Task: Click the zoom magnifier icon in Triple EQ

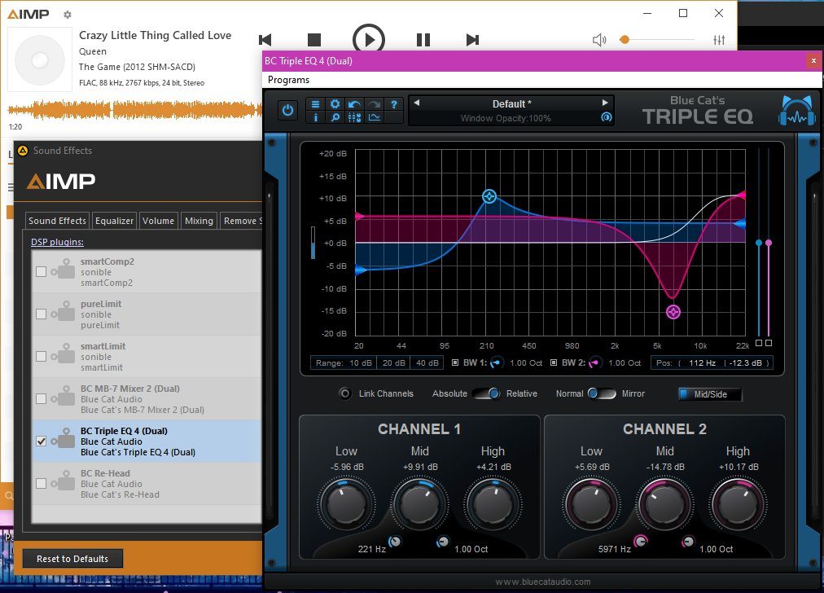Action: click(335, 117)
